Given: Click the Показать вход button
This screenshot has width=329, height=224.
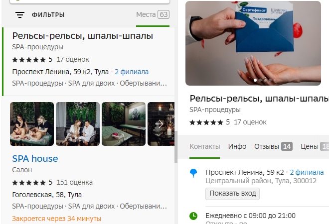Looking at the screenshot, I should pyautogui.click(x=232, y=194).
